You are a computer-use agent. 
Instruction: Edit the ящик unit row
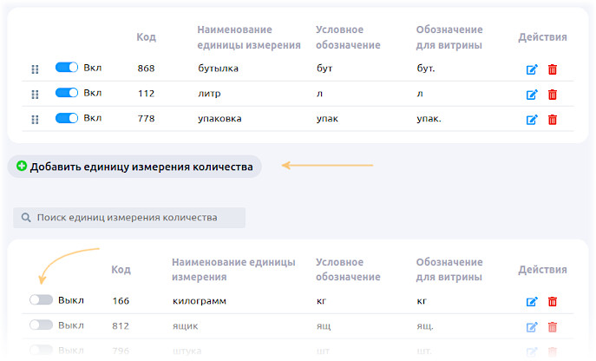pyautogui.click(x=532, y=327)
